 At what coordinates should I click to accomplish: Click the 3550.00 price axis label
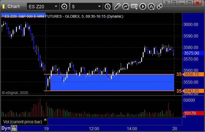[191, 82]
